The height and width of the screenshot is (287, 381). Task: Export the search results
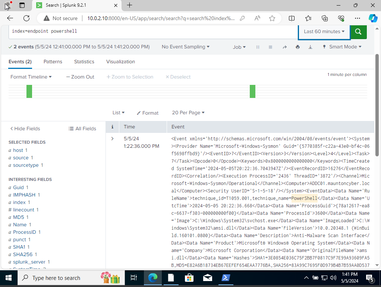pyautogui.click(x=311, y=47)
